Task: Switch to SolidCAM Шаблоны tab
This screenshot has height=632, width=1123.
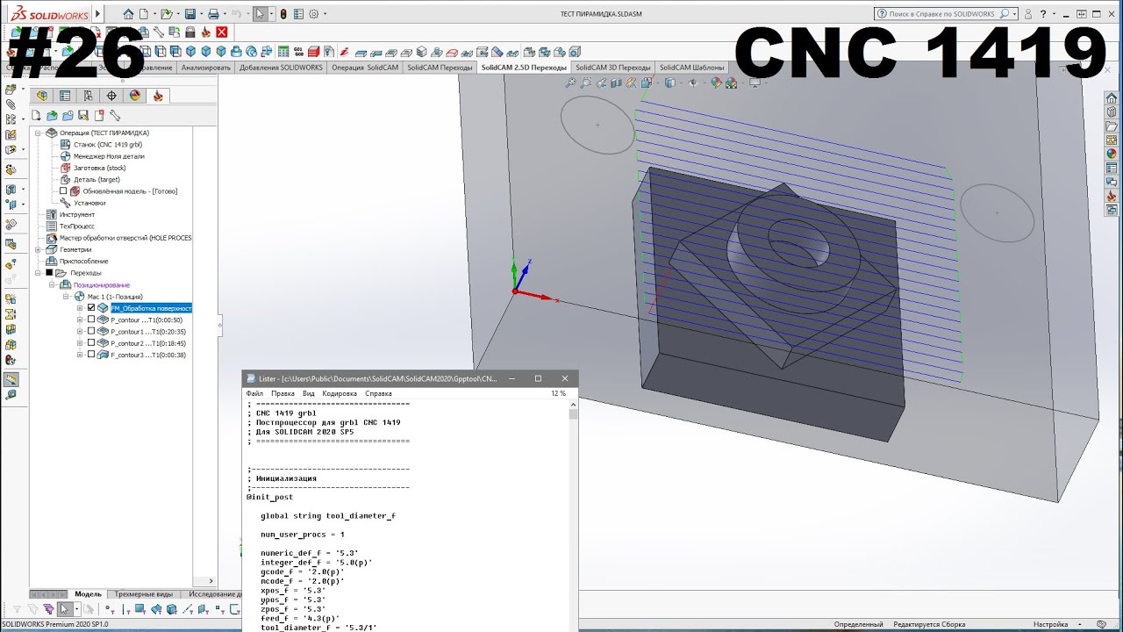Action: coord(692,68)
